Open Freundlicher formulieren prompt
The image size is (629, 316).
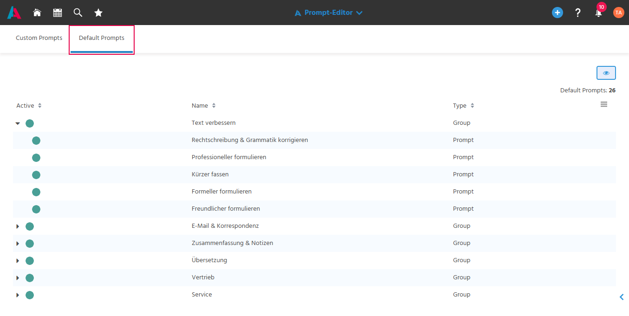[226, 209]
